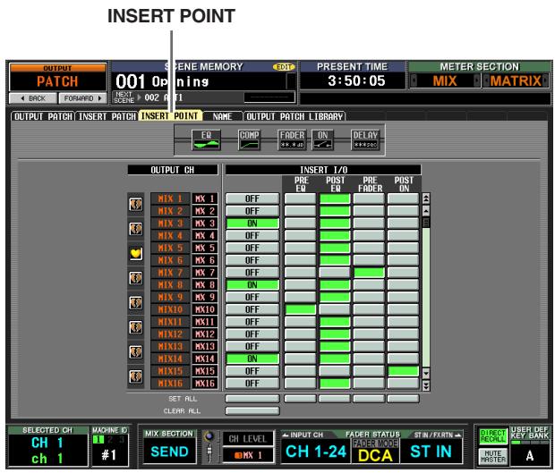Click the CH LEVEL knob and fader icon
This screenshot has height=473, width=555.
tap(209, 446)
